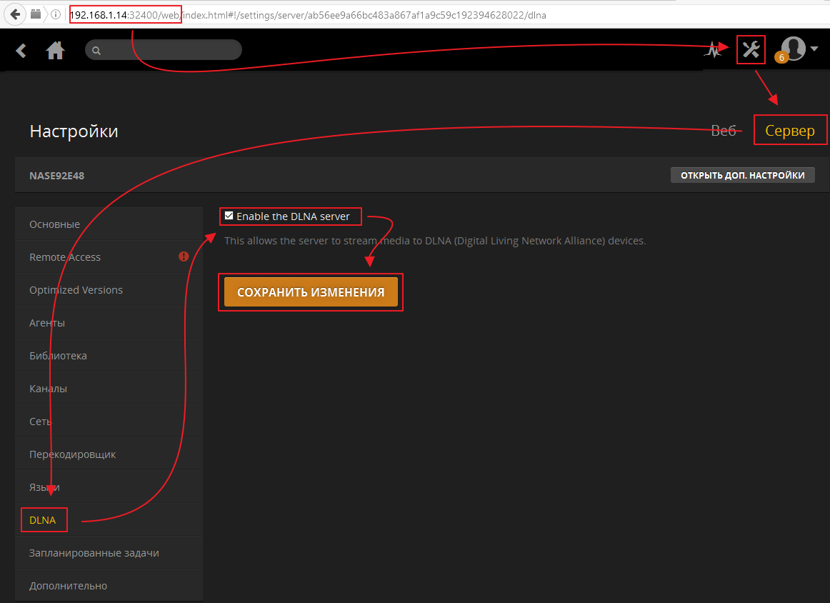
Task: Click into the Plex search field
Action: click(x=164, y=50)
